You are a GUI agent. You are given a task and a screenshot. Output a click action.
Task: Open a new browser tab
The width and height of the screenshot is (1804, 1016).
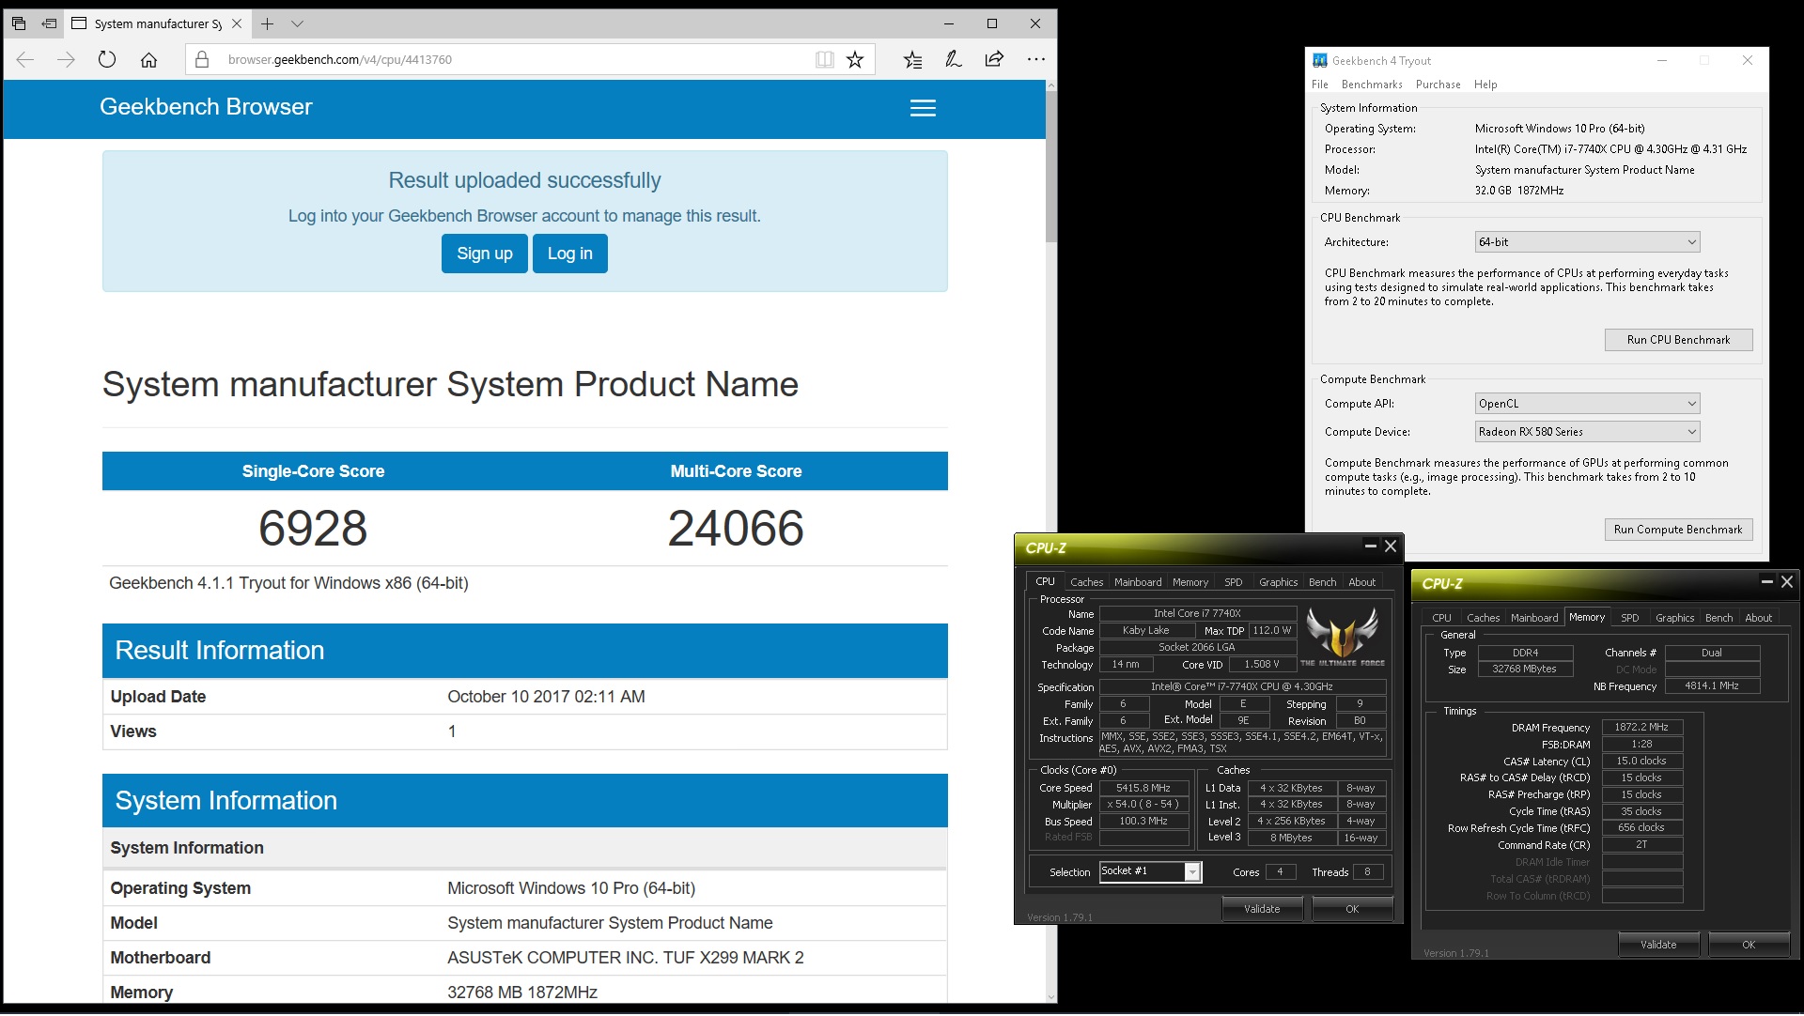click(x=268, y=23)
